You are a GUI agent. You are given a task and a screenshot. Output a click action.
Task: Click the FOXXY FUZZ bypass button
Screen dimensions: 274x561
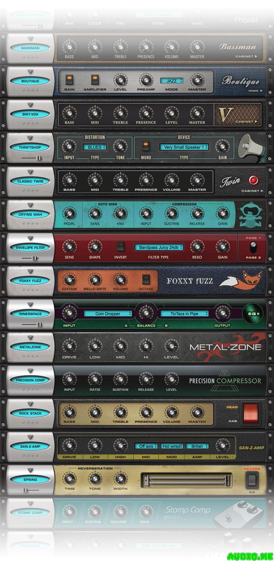pos(30,280)
